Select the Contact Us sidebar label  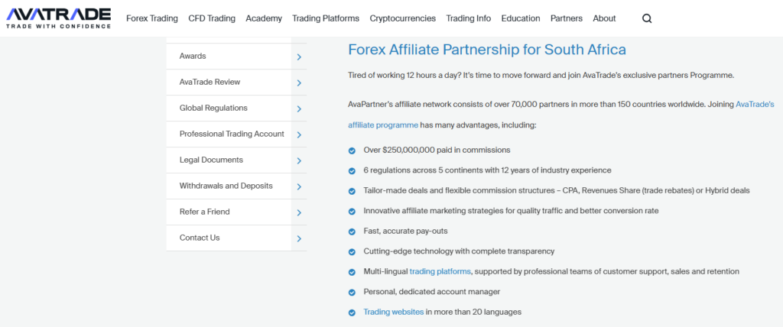click(200, 238)
